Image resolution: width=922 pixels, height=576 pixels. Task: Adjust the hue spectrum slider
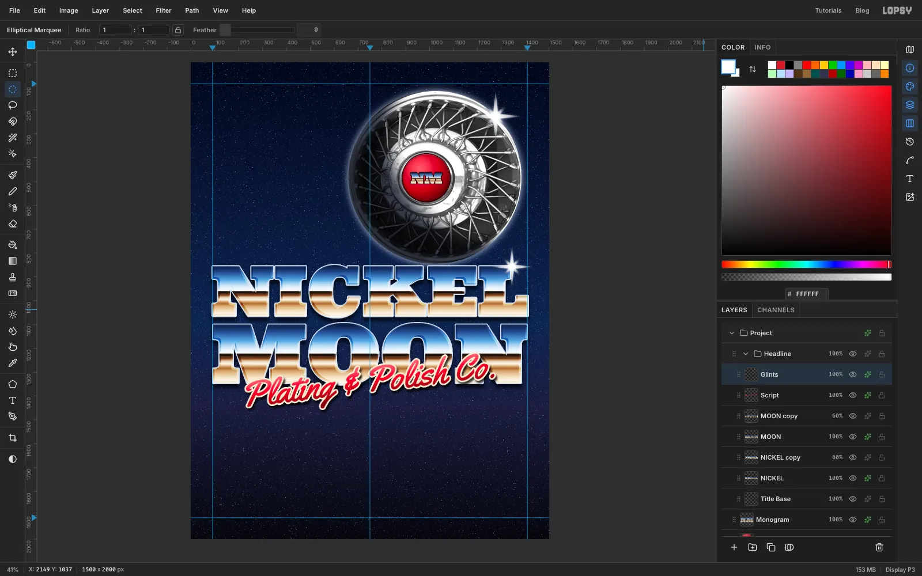click(x=807, y=264)
